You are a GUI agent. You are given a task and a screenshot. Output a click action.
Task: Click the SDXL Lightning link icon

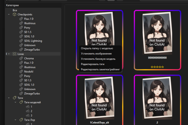[21, 41]
